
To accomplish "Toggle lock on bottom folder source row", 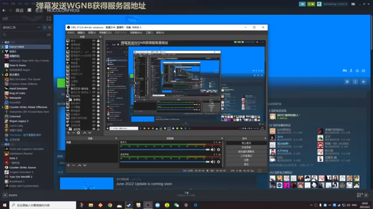I will [98, 129].
